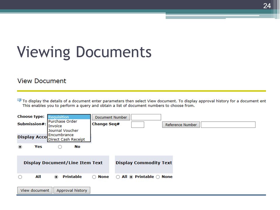
Task: Click the Change Seq# label
Action: pyautogui.click(x=106, y=124)
